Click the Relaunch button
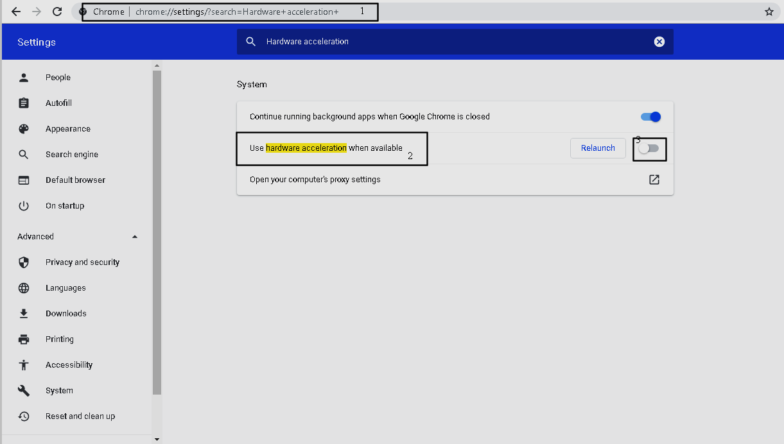The image size is (784, 444). (x=598, y=148)
